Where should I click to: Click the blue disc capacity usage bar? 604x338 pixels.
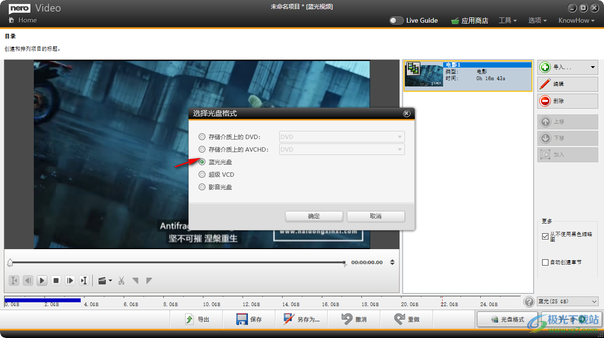click(43, 300)
